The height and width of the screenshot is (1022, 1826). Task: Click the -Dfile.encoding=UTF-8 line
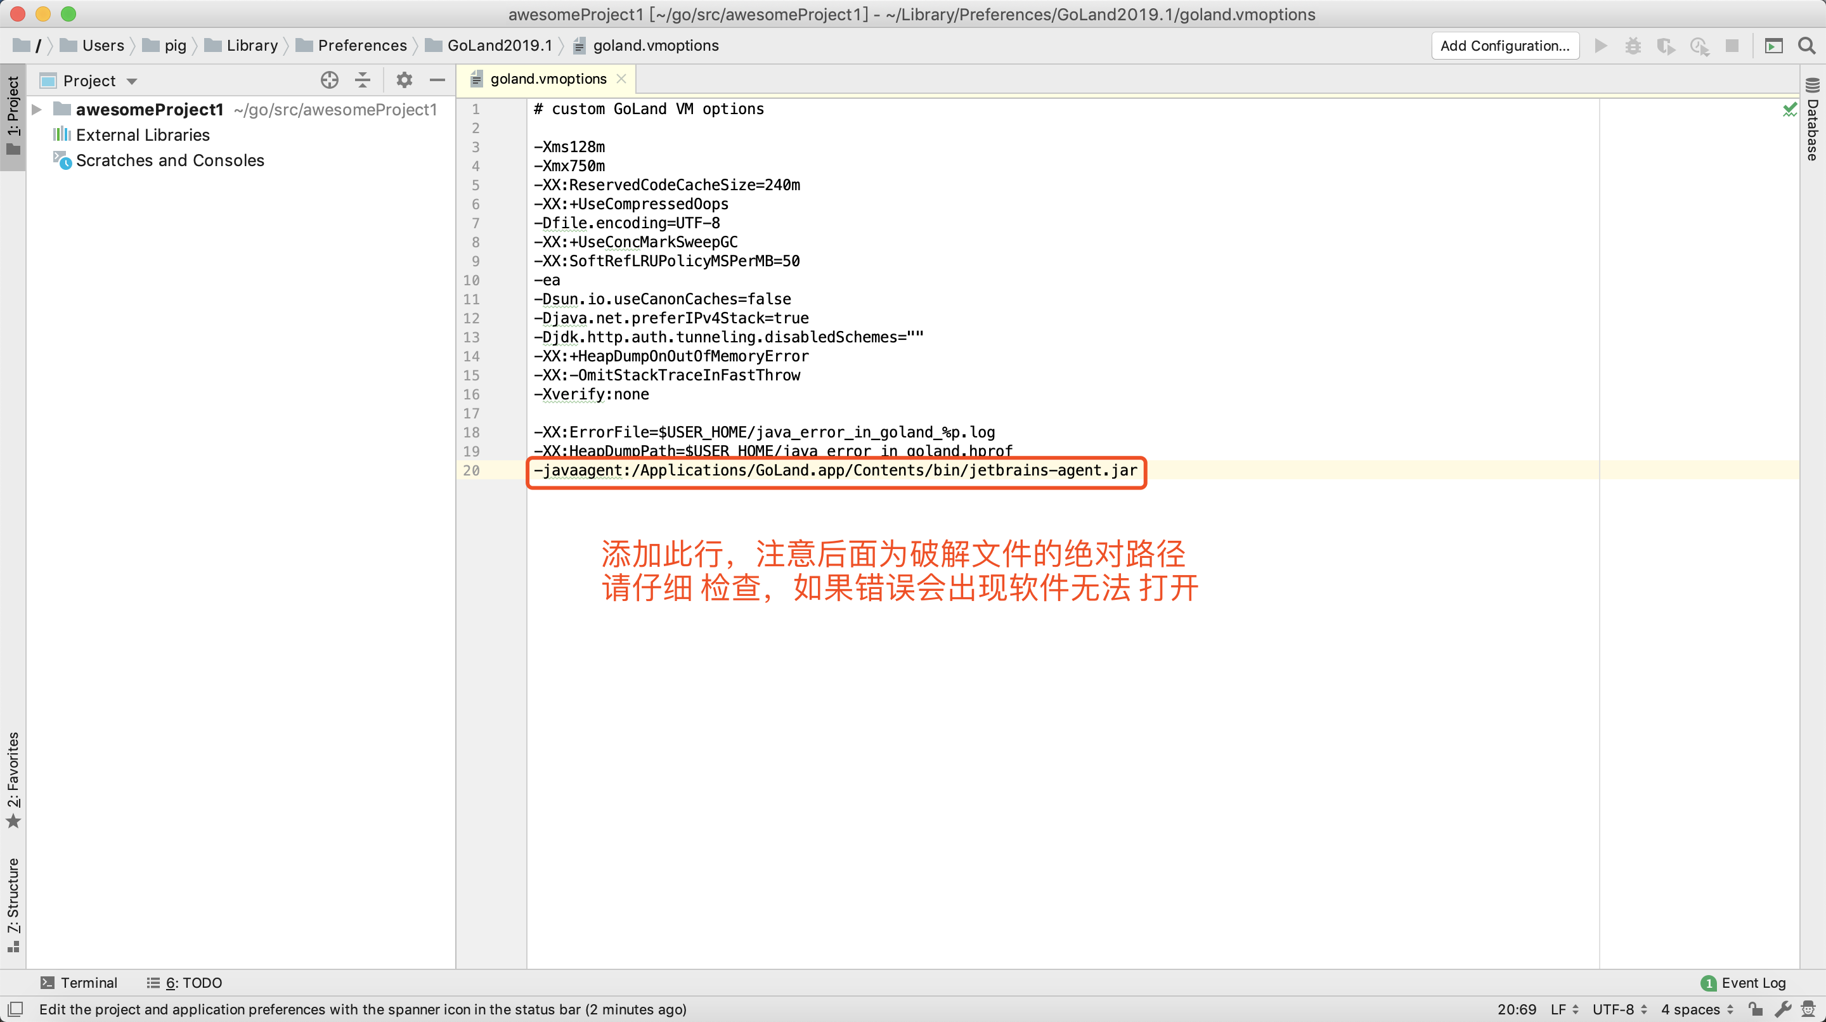[x=626, y=223]
